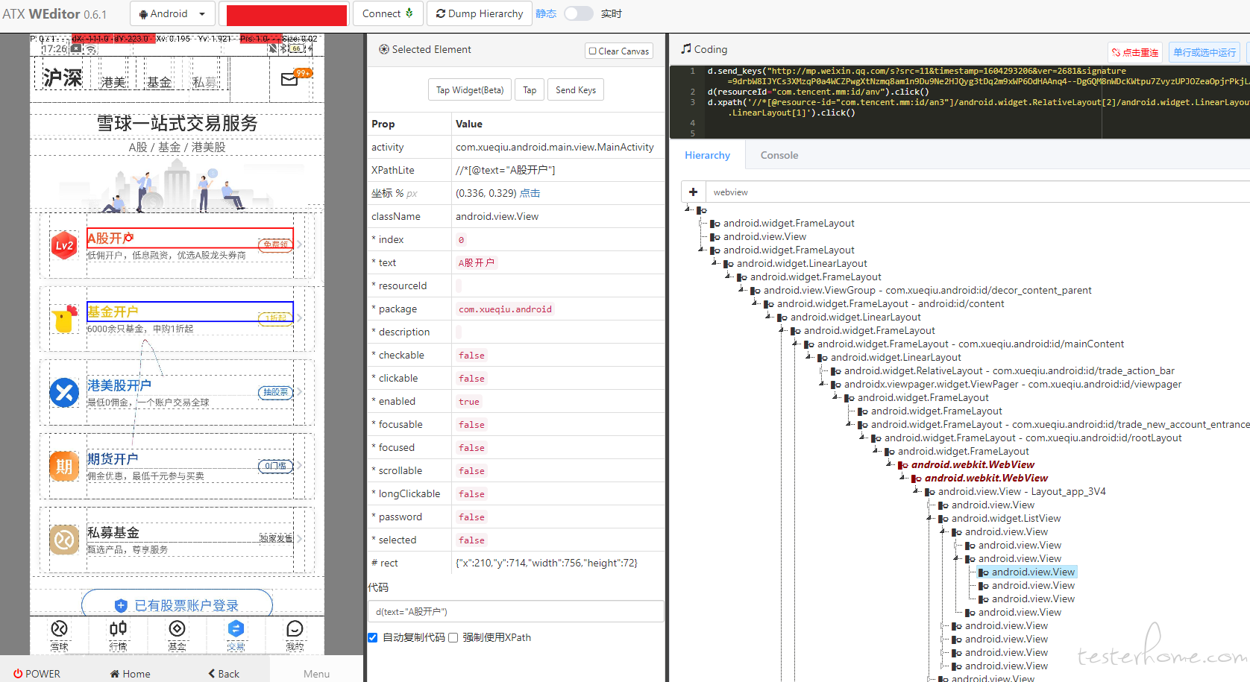1250x682 pixels.
Task: Tap the 抽股票 badge
Action: point(275,392)
